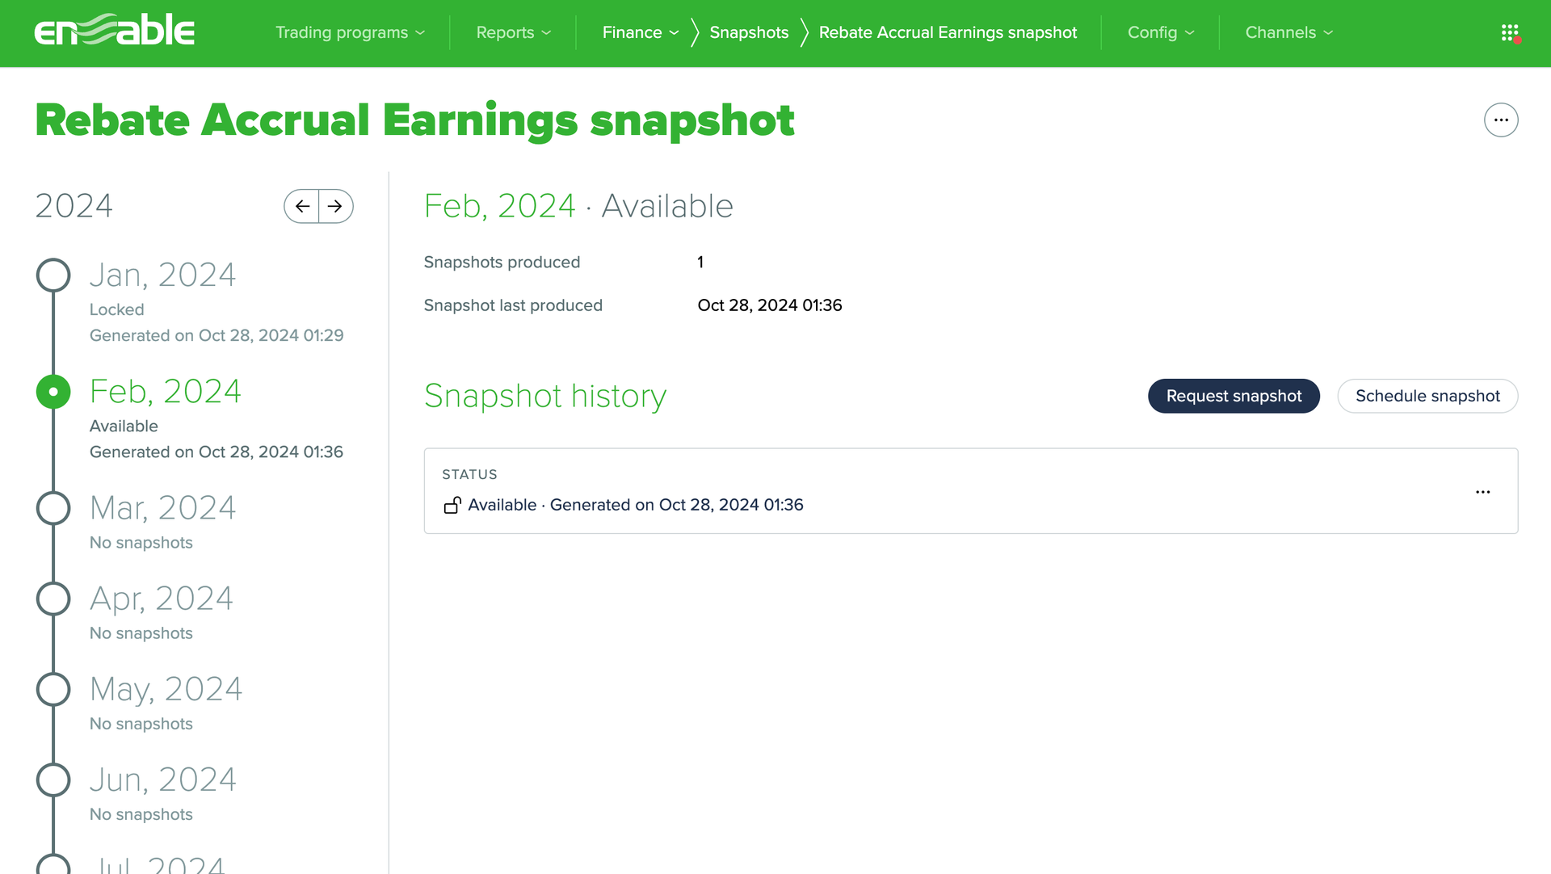This screenshot has width=1551, height=874.
Task: Select the Jan, 2024 timeline circle
Action: (x=53, y=275)
